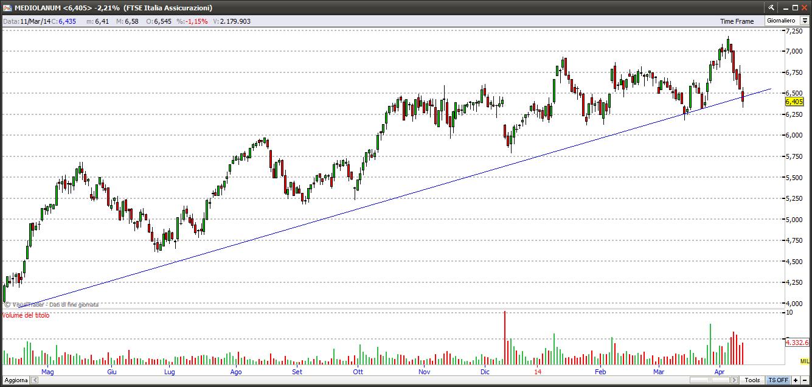This screenshot has height=387, width=812.
Task: Click the scroll right arrow button
Action: [x=734, y=380]
